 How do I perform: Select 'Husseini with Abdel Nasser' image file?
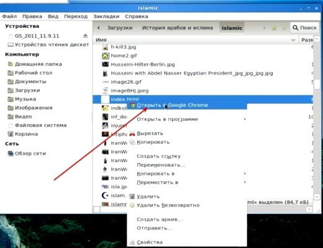(192, 73)
